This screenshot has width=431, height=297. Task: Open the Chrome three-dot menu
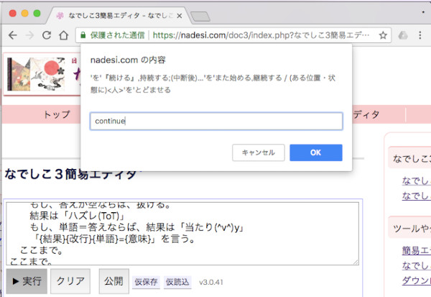pos(420,35)
